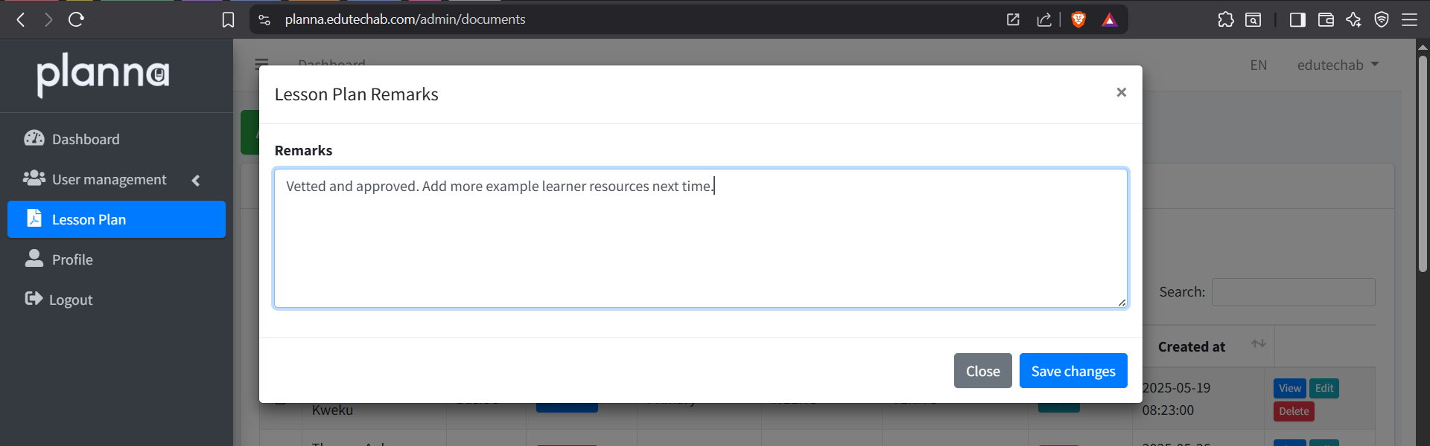Open the Leo AI sparkle icon

pos(1353,20)
